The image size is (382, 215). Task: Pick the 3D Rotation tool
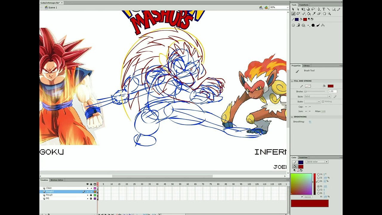click(308, 9)
